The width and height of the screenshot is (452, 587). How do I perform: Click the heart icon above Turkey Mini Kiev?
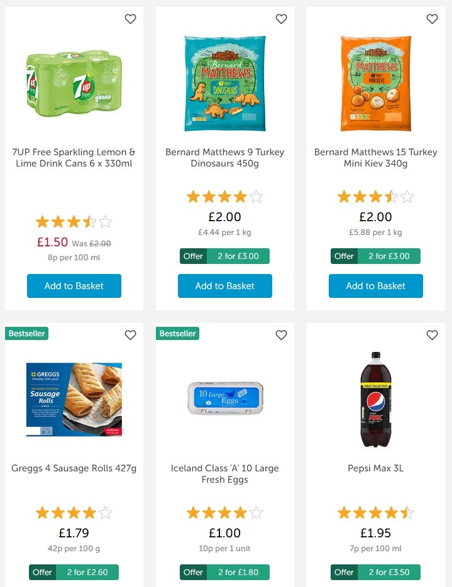pos(432,19)
